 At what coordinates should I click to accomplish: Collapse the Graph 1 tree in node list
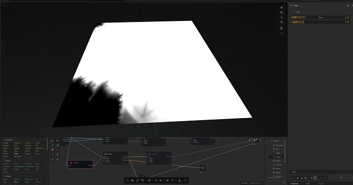[x=269, y=141]
